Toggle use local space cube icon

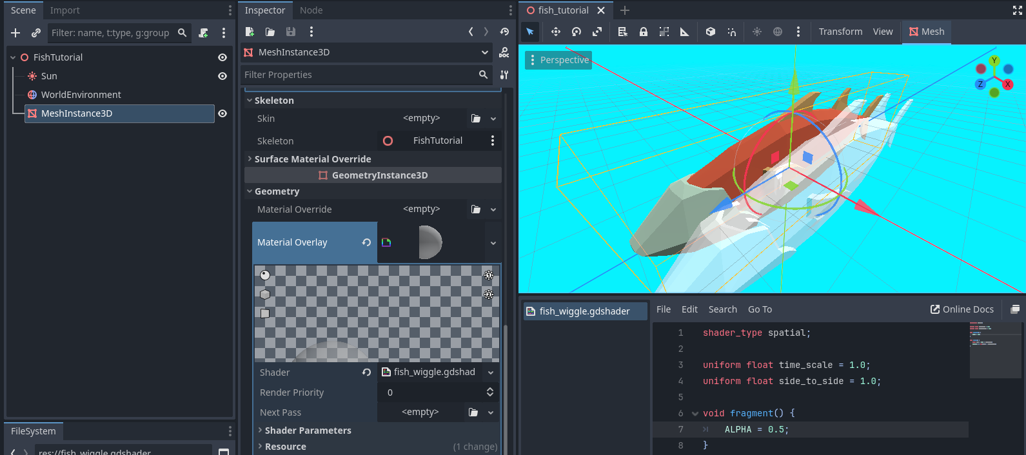pos(710,32)
